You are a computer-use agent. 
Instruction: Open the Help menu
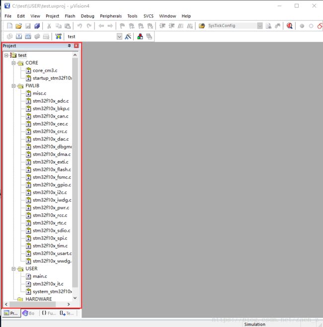pyautogui.click(x=186, y=16)
